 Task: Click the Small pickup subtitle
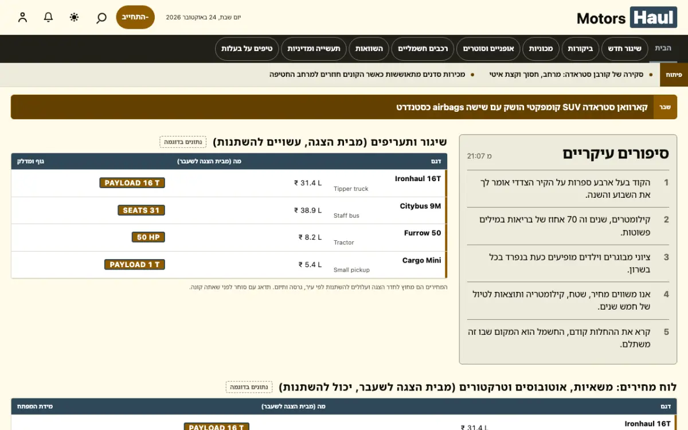pyautogui.click(x=351, y=270)
